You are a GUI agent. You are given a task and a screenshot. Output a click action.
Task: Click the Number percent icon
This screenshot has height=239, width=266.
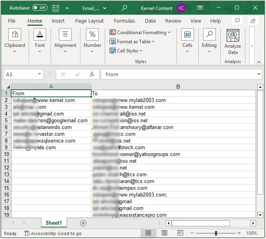pyautogui.click(x=92, y=34)
